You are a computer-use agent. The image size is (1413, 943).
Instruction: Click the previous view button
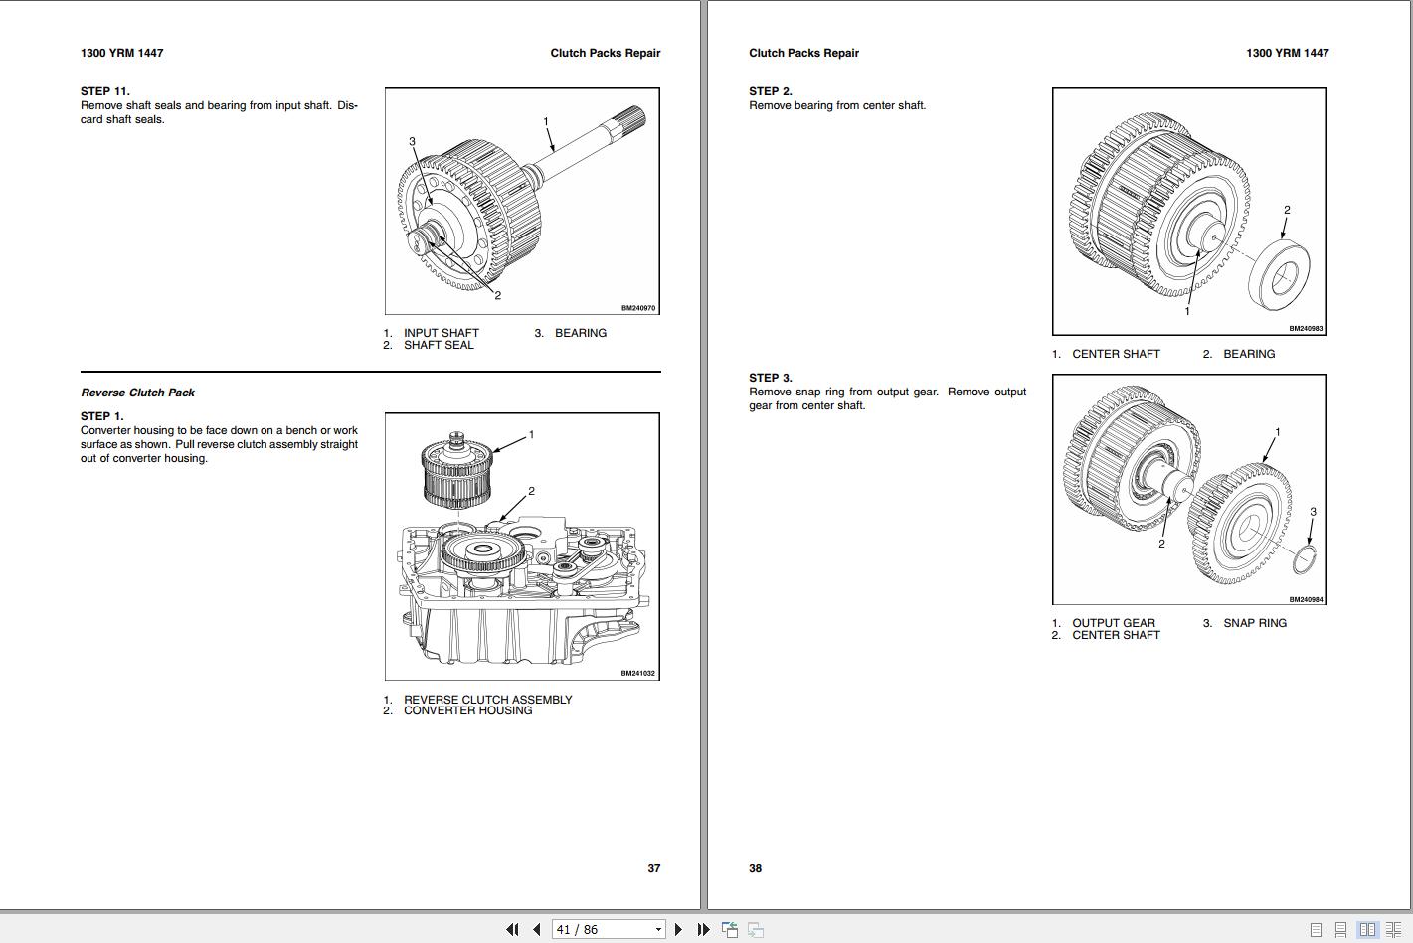click(730, 930)
